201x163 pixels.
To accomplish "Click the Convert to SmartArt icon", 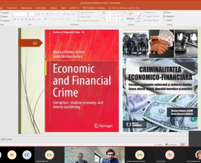I will (78, 20).
